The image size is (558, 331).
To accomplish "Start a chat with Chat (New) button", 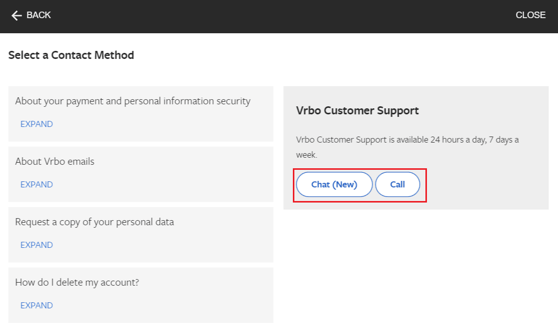I will click(334, 184).
